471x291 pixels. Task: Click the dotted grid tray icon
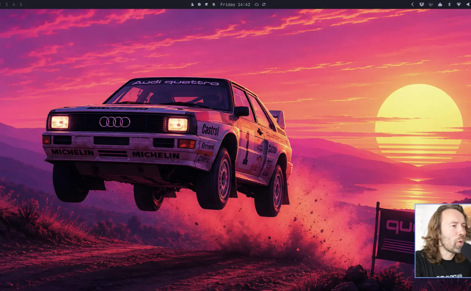431,4
